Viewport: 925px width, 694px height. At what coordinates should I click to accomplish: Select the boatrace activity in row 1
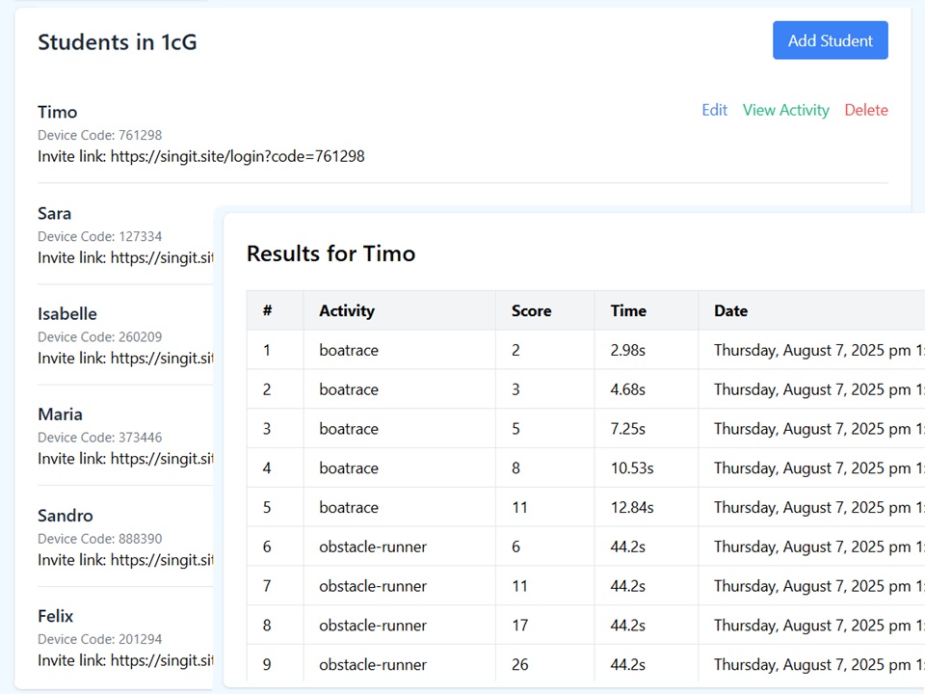[x=349, y=350]
